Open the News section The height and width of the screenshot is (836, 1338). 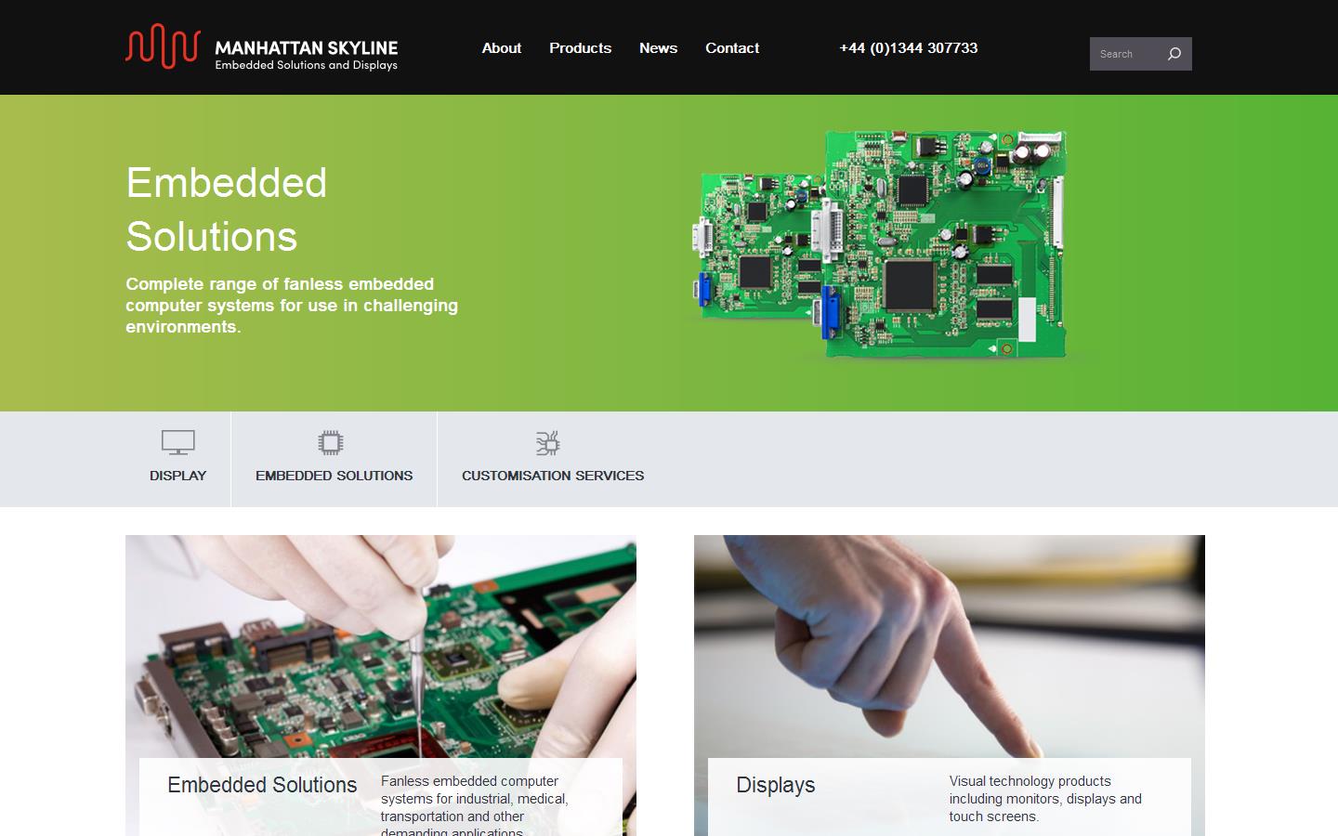point(658,48)
